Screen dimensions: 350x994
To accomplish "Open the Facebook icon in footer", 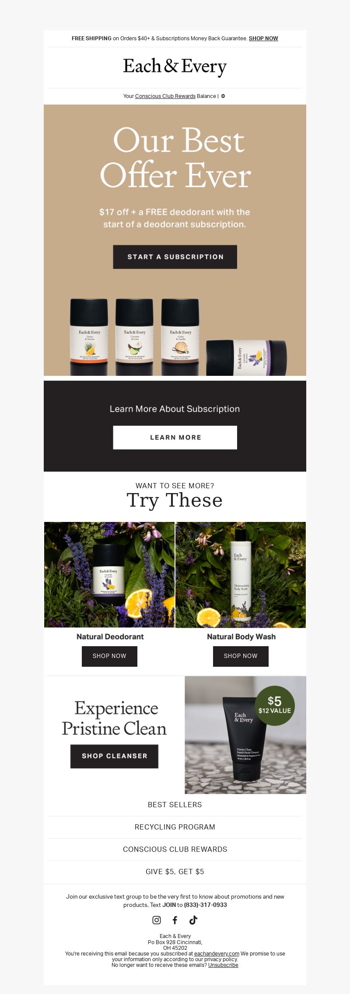I will [x=175, y=920].
